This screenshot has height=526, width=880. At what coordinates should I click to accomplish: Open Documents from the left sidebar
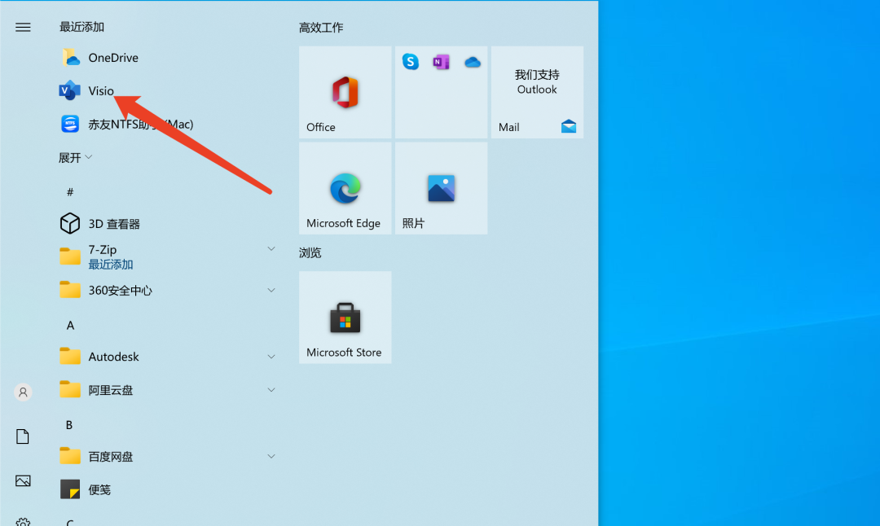tap(23, 437)
